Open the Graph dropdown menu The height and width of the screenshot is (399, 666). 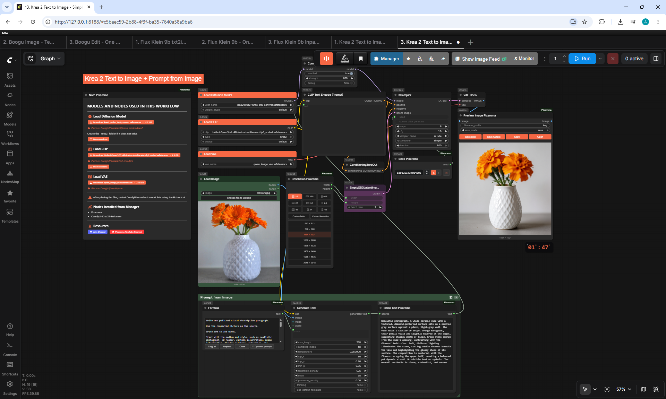44,59
